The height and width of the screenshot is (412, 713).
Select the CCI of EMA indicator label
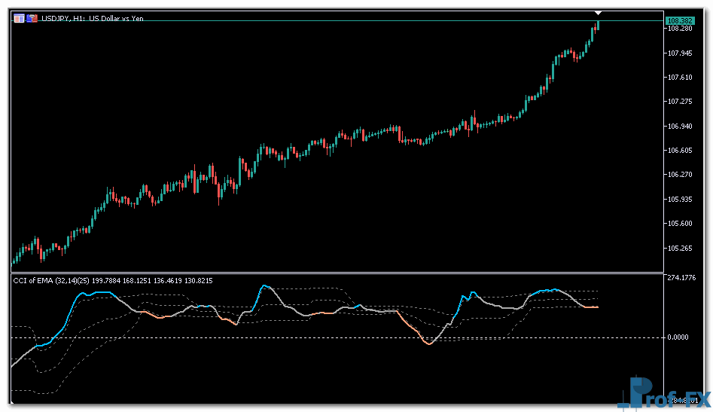pos(113,281)
